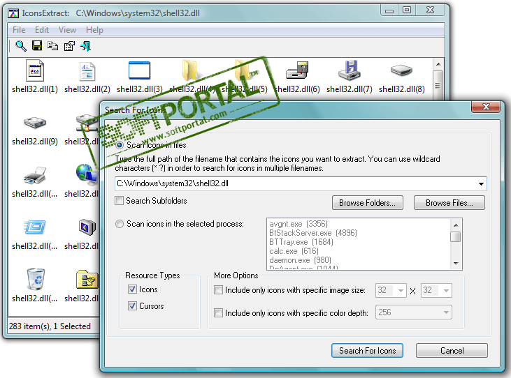Click the Exit toolbar icon
The height and width of the screenshot is (378, 511).
(x=86, y=46)
